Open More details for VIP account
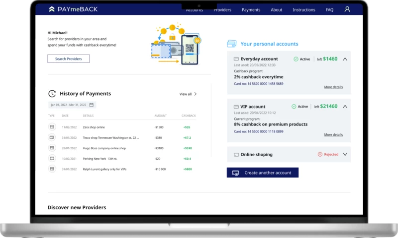This screenshot has height=238, width=398. [x=333, y=134]
